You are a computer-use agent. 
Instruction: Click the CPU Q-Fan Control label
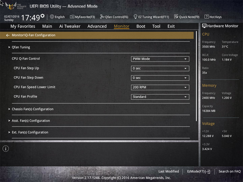coord(26,59)
